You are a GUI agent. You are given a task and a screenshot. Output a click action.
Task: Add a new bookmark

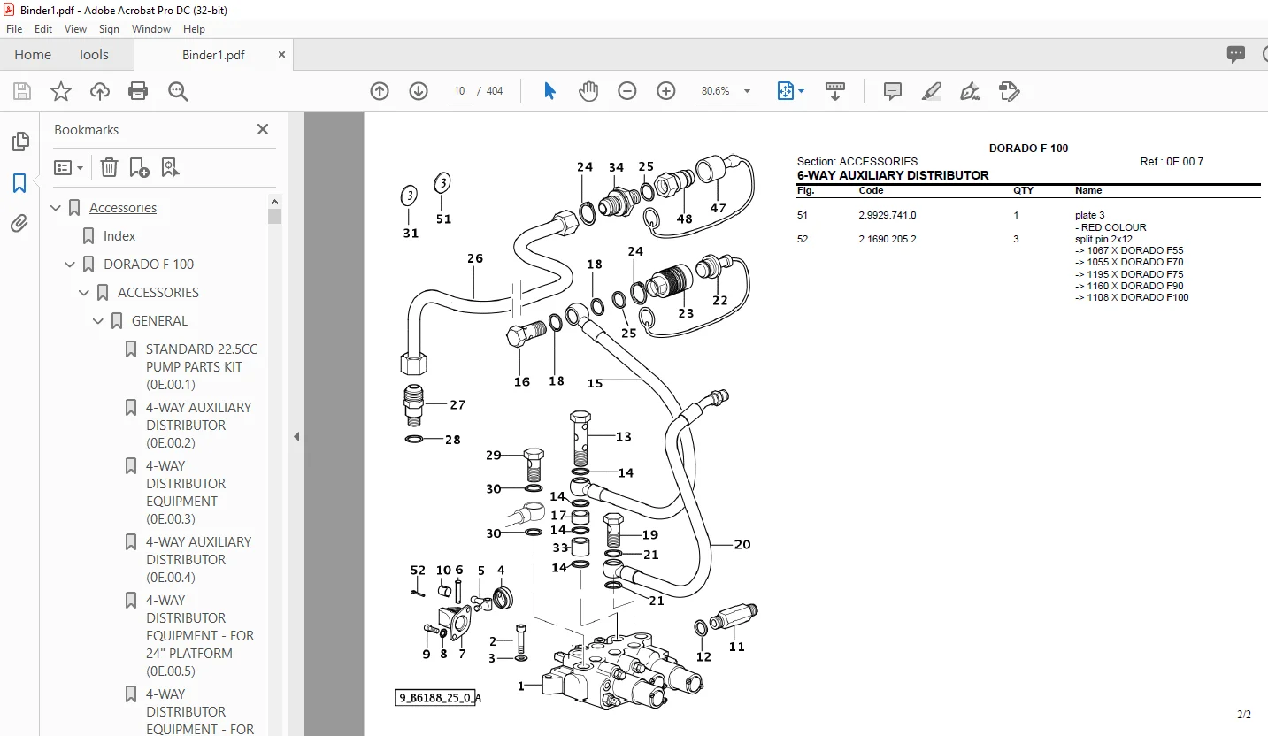pos(140,167)
